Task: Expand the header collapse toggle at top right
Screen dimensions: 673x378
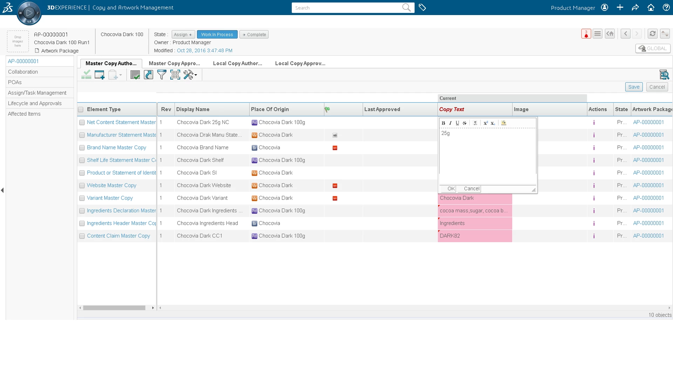Action: coord(665,34)
